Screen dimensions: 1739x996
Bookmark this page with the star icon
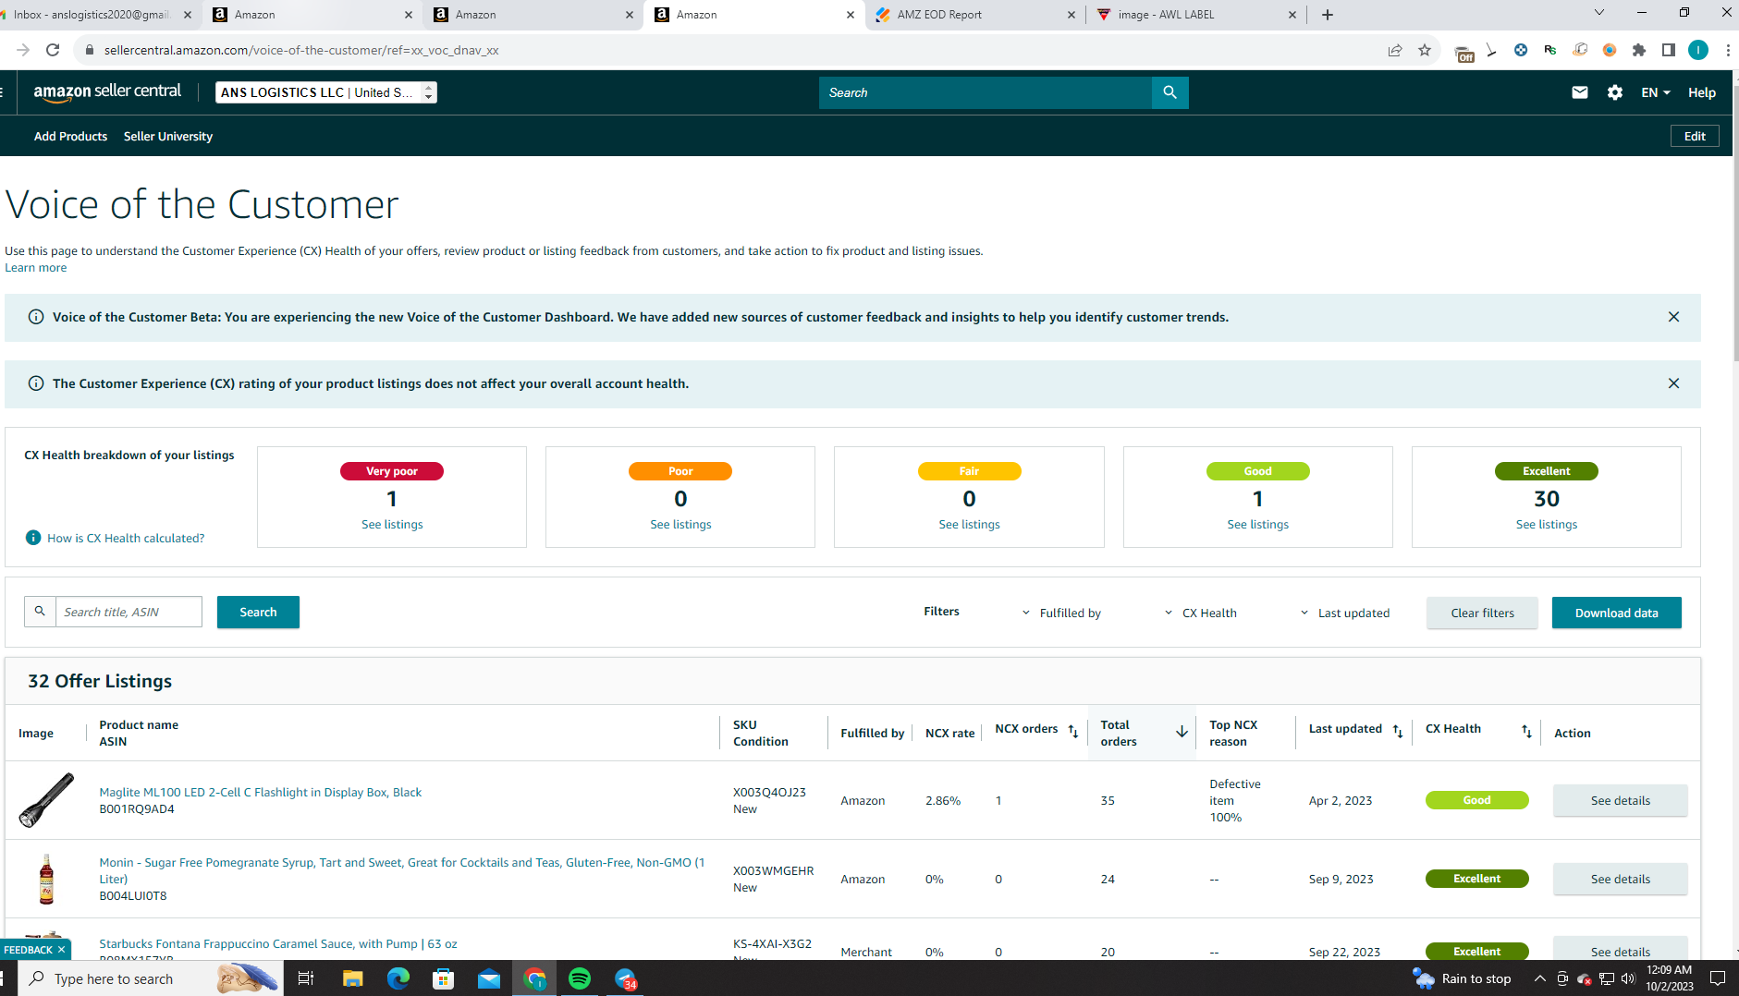(1425, 50)
